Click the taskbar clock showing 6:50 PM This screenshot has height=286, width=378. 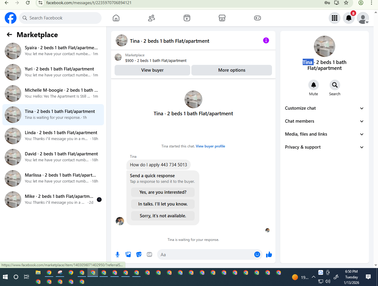351,277
